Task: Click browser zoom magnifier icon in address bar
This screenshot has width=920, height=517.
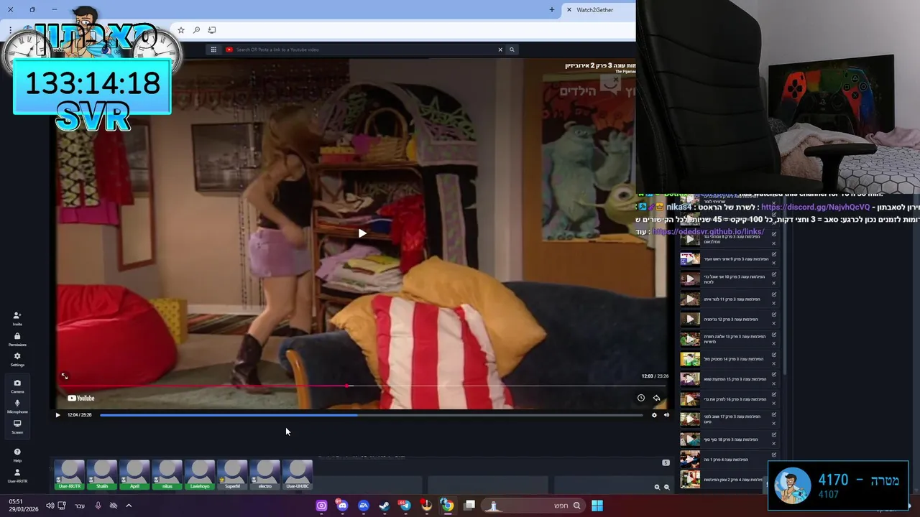Action: [196, 30]
